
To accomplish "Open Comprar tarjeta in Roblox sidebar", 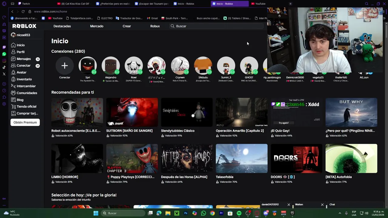I will (x=25, y=113).
